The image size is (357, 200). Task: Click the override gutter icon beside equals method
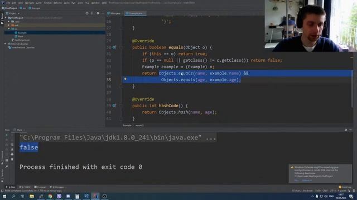point(114,47)
